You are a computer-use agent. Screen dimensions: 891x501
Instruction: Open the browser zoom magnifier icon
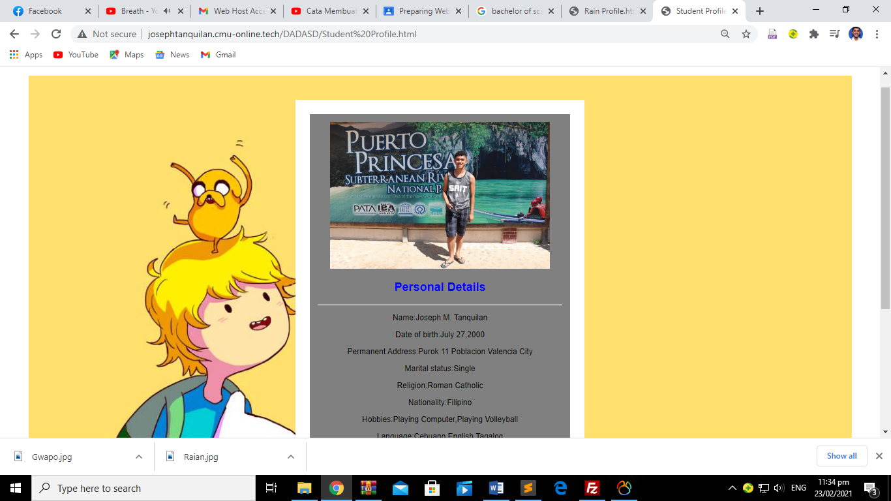725,34
